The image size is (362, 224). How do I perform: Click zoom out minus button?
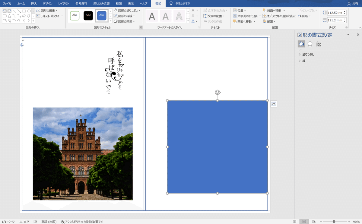point(321,222)
